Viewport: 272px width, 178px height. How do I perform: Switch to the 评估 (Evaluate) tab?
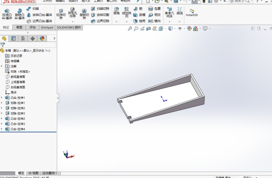(x=32, y=27)
